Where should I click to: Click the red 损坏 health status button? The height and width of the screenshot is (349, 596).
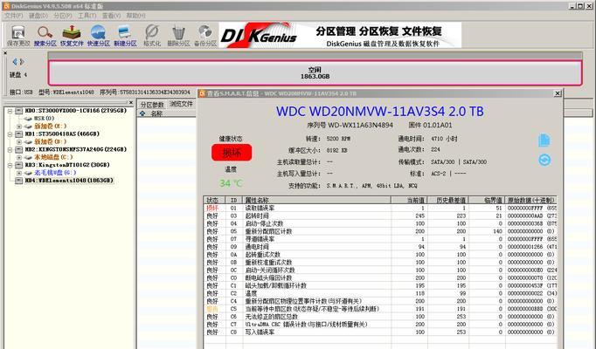coord(232,153)
